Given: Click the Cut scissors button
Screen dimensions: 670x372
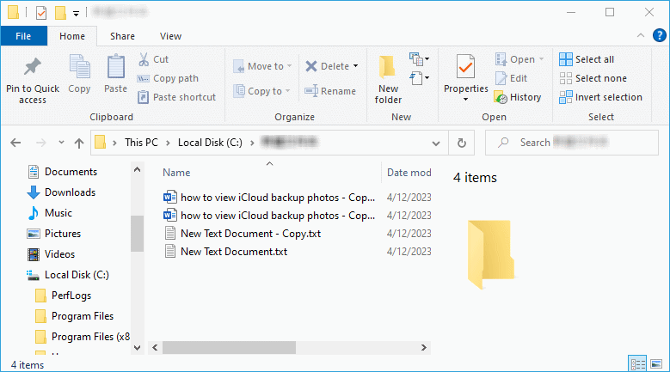Looking at the screenshot, I should [x=153, y=59].
